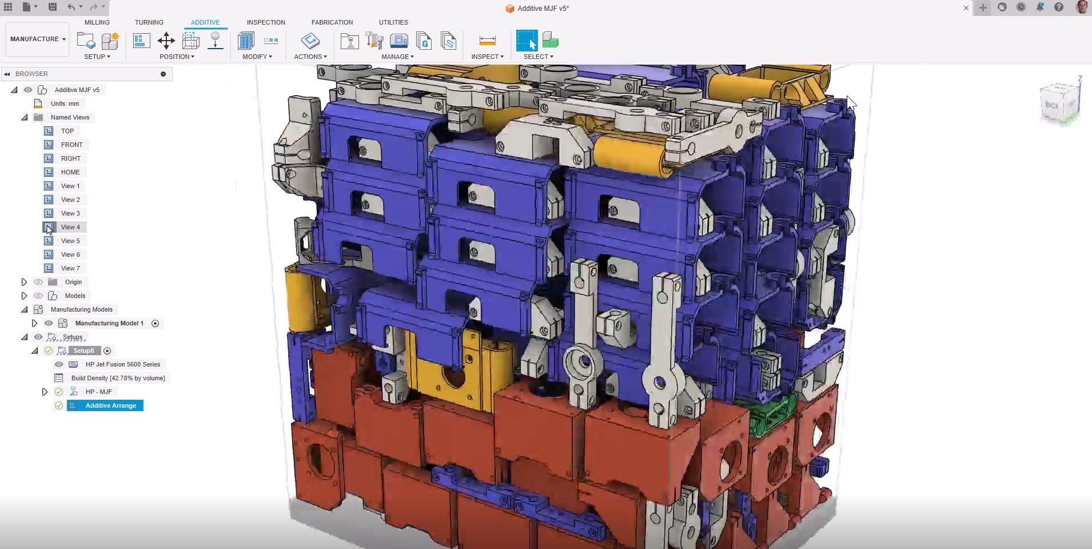The image size is (1092, 549).
Task: Open the Tool Library with milling cutters
Action: pyautogui.click(x=374, y=41)
